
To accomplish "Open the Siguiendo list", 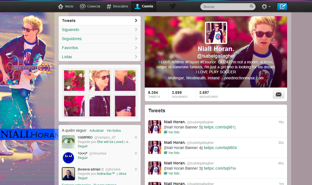I will pyautogui.click(x=100, y=30).
